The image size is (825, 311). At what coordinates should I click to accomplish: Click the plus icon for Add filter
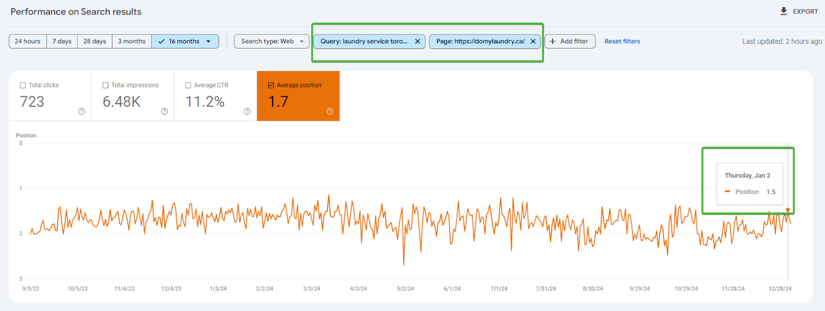coord(553,41)
